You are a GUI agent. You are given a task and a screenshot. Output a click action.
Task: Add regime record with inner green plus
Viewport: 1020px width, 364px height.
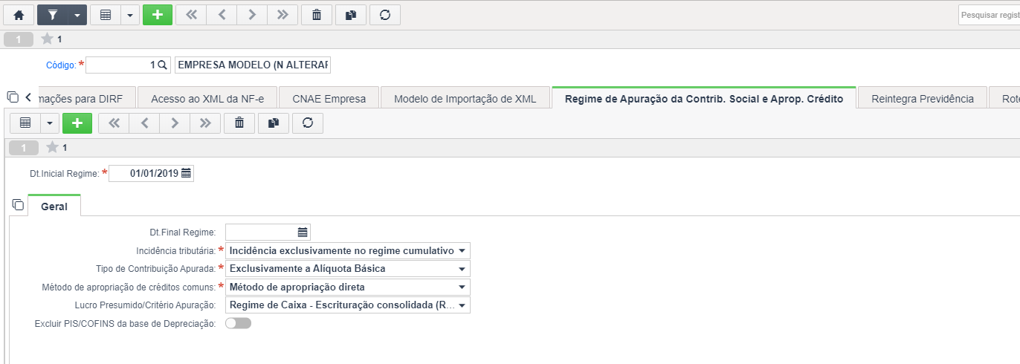point(77,123)
